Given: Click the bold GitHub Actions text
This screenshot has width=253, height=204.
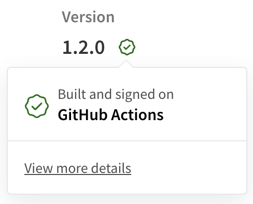Looking at the screenshot, I should click(x=110, y=115).
